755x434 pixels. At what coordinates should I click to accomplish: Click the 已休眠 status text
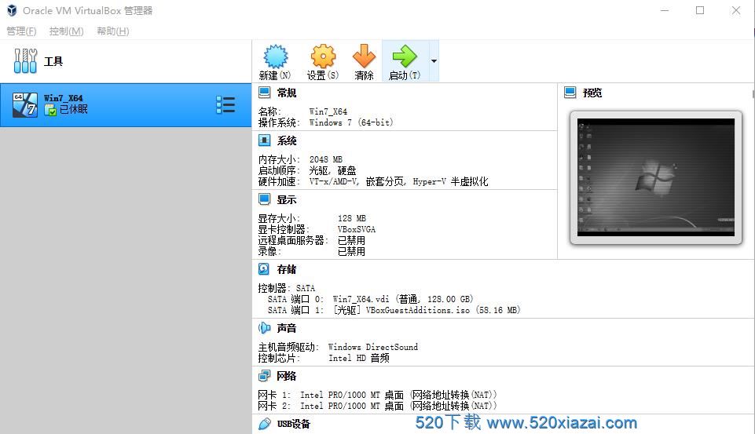(x=73, y=109)
